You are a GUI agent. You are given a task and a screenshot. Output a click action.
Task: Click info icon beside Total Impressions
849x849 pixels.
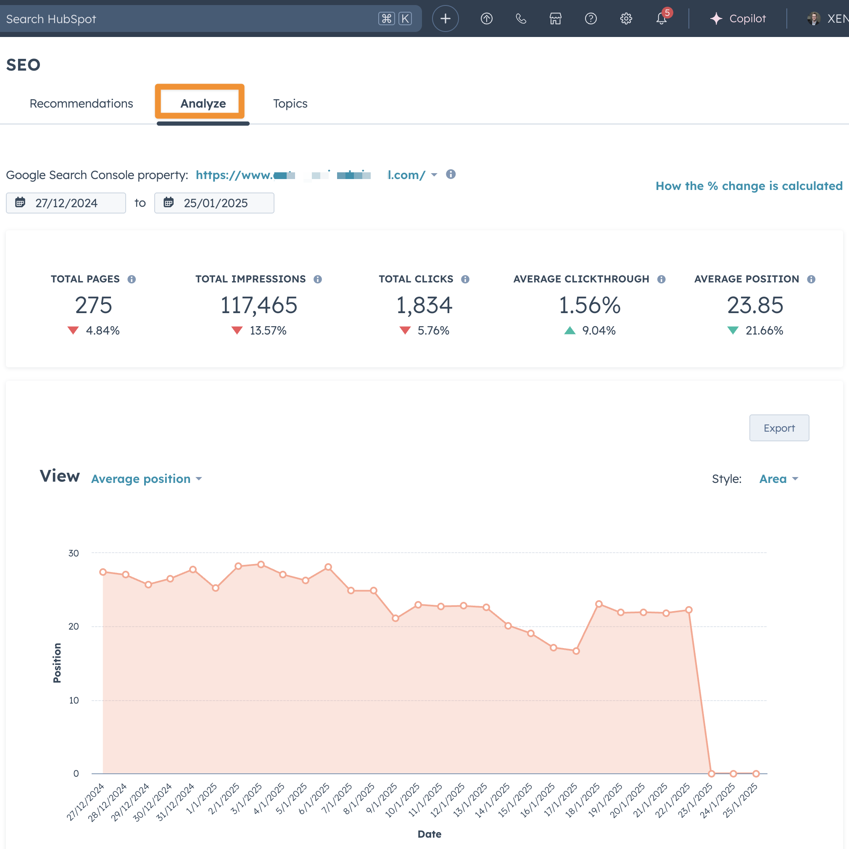(x=318, y=279)
